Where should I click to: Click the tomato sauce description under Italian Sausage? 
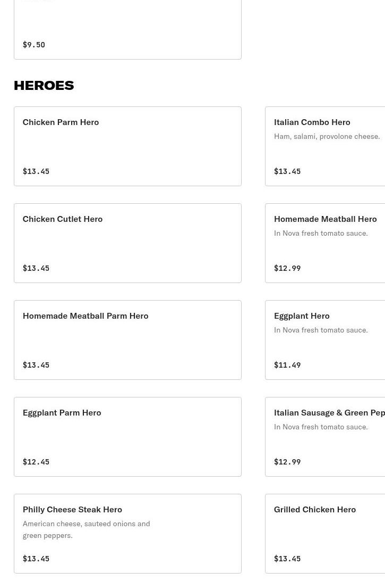[x=321, y=427]
